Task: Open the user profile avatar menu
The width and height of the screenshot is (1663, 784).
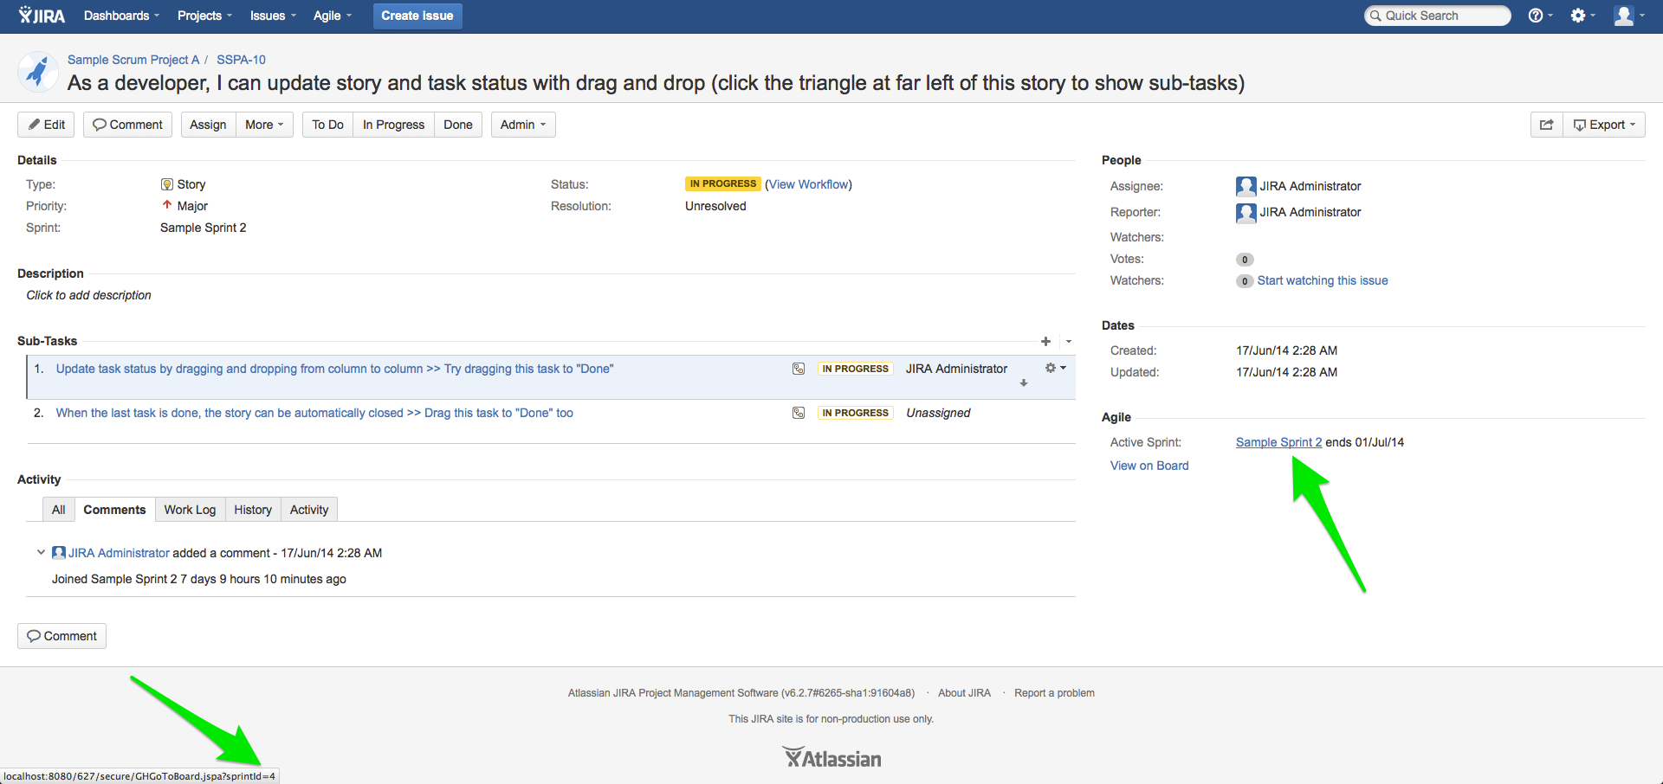Action: [1628, 16]
